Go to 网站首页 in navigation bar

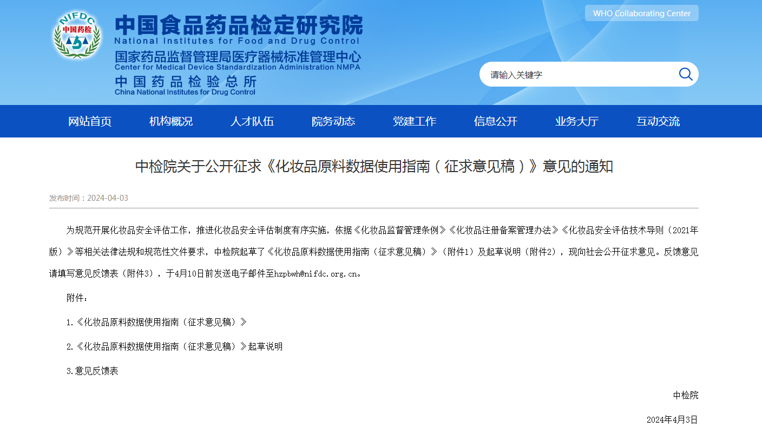pyautogui.click(x=90, y=121)
